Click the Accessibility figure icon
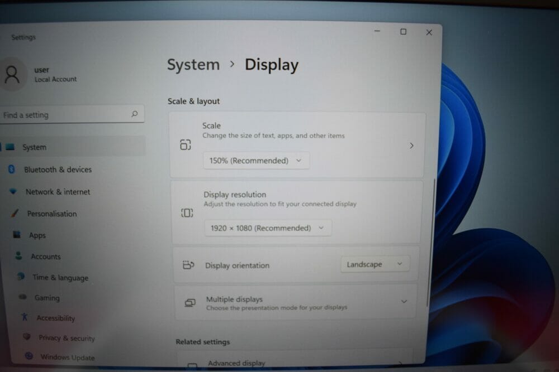The image size is (559, 372). point(24,317)
